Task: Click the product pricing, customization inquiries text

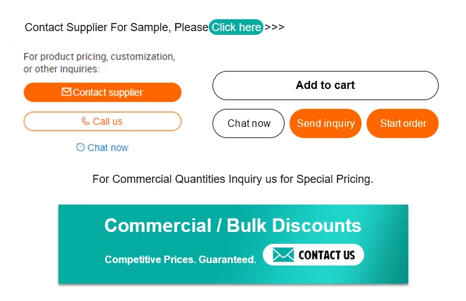Action: coord(99,62)
